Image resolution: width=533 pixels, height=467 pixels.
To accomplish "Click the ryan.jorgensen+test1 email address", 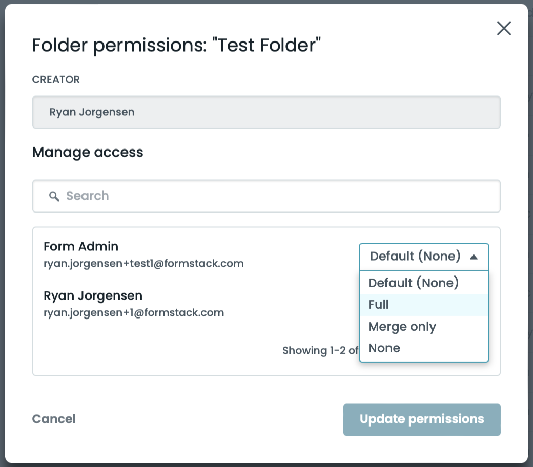I will [143, 264].
